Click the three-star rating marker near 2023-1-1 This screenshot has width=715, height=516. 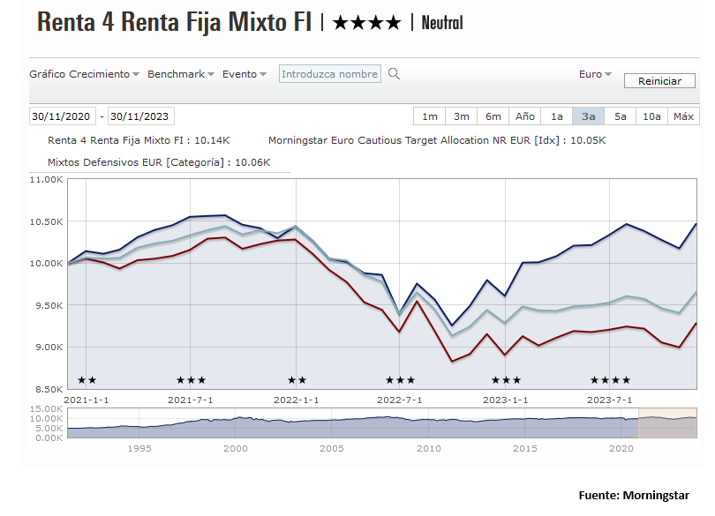pos(506,380)
